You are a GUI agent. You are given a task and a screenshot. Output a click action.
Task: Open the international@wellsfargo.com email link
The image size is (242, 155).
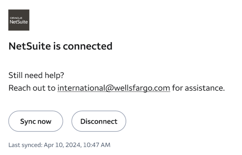(113, 88)
